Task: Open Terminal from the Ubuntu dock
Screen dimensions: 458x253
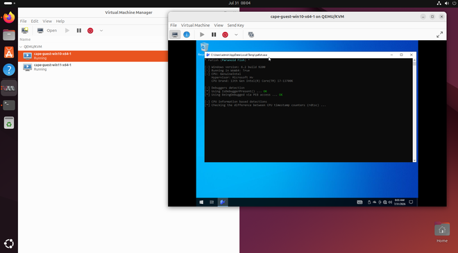Action: (9, 105)
